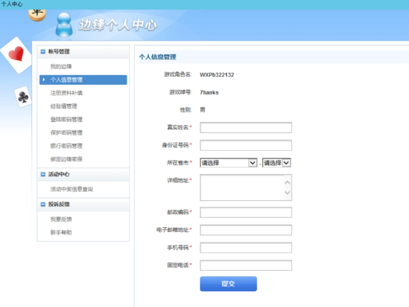This screenshot has width=409, height=307.
Task: Click the blue user avatar icon in the header
Action: pos(64,25)
